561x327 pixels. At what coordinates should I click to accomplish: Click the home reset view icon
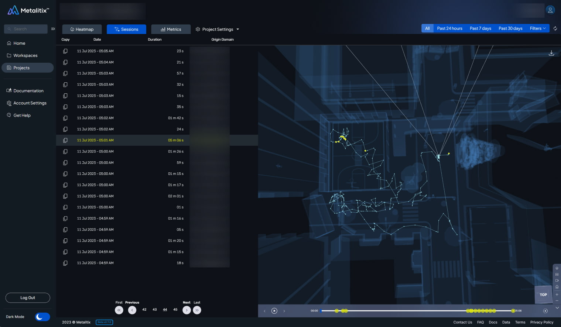pos(557,286)
